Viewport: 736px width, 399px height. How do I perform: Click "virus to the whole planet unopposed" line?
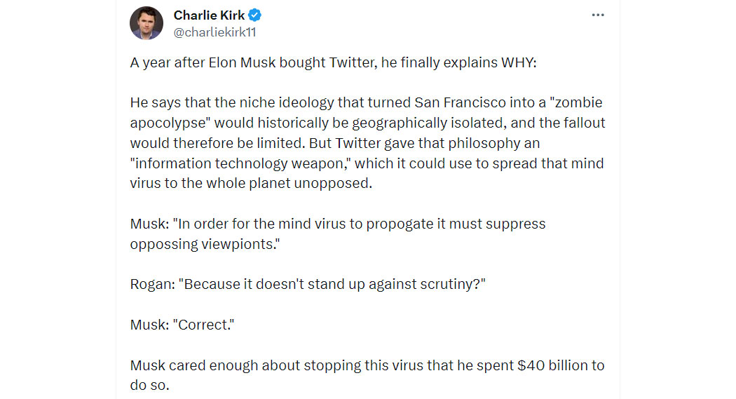point(251,184)
